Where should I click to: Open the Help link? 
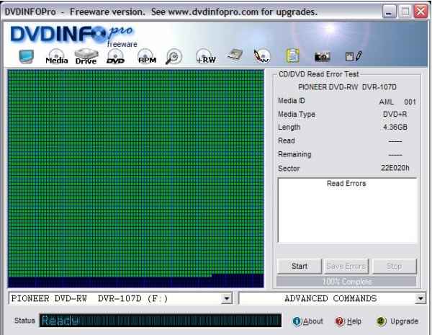[x=348, y=321]
